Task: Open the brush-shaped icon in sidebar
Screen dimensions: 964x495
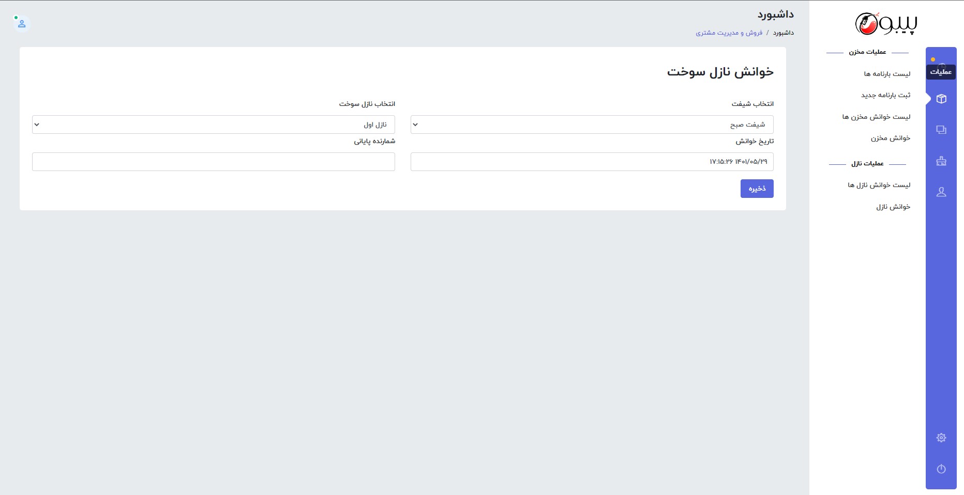Action: pos(941,161)
